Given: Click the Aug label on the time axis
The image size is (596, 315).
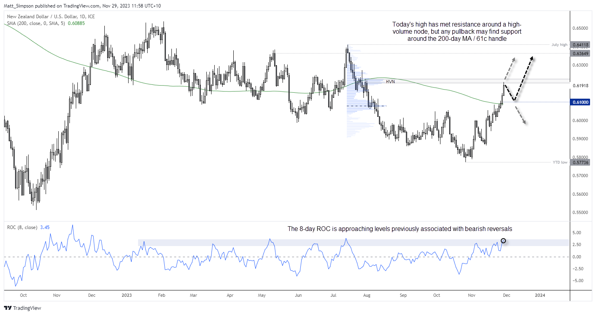Looking at the screenshot, I should (367, 295).
